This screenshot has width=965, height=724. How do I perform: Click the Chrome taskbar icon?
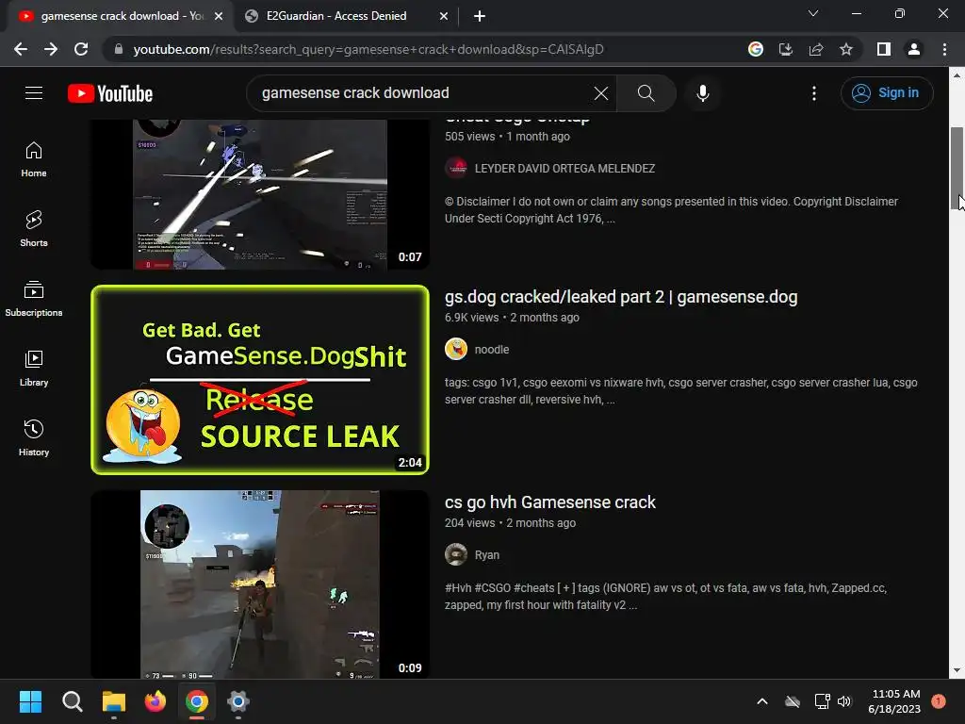(x=197, y=701)
